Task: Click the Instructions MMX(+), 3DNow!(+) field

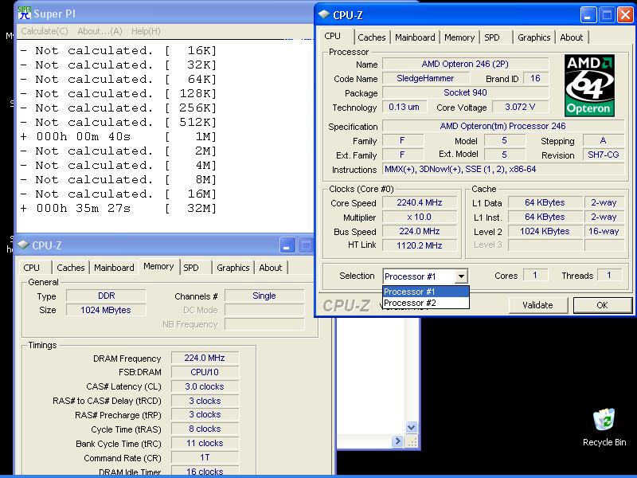Action: 503,169
